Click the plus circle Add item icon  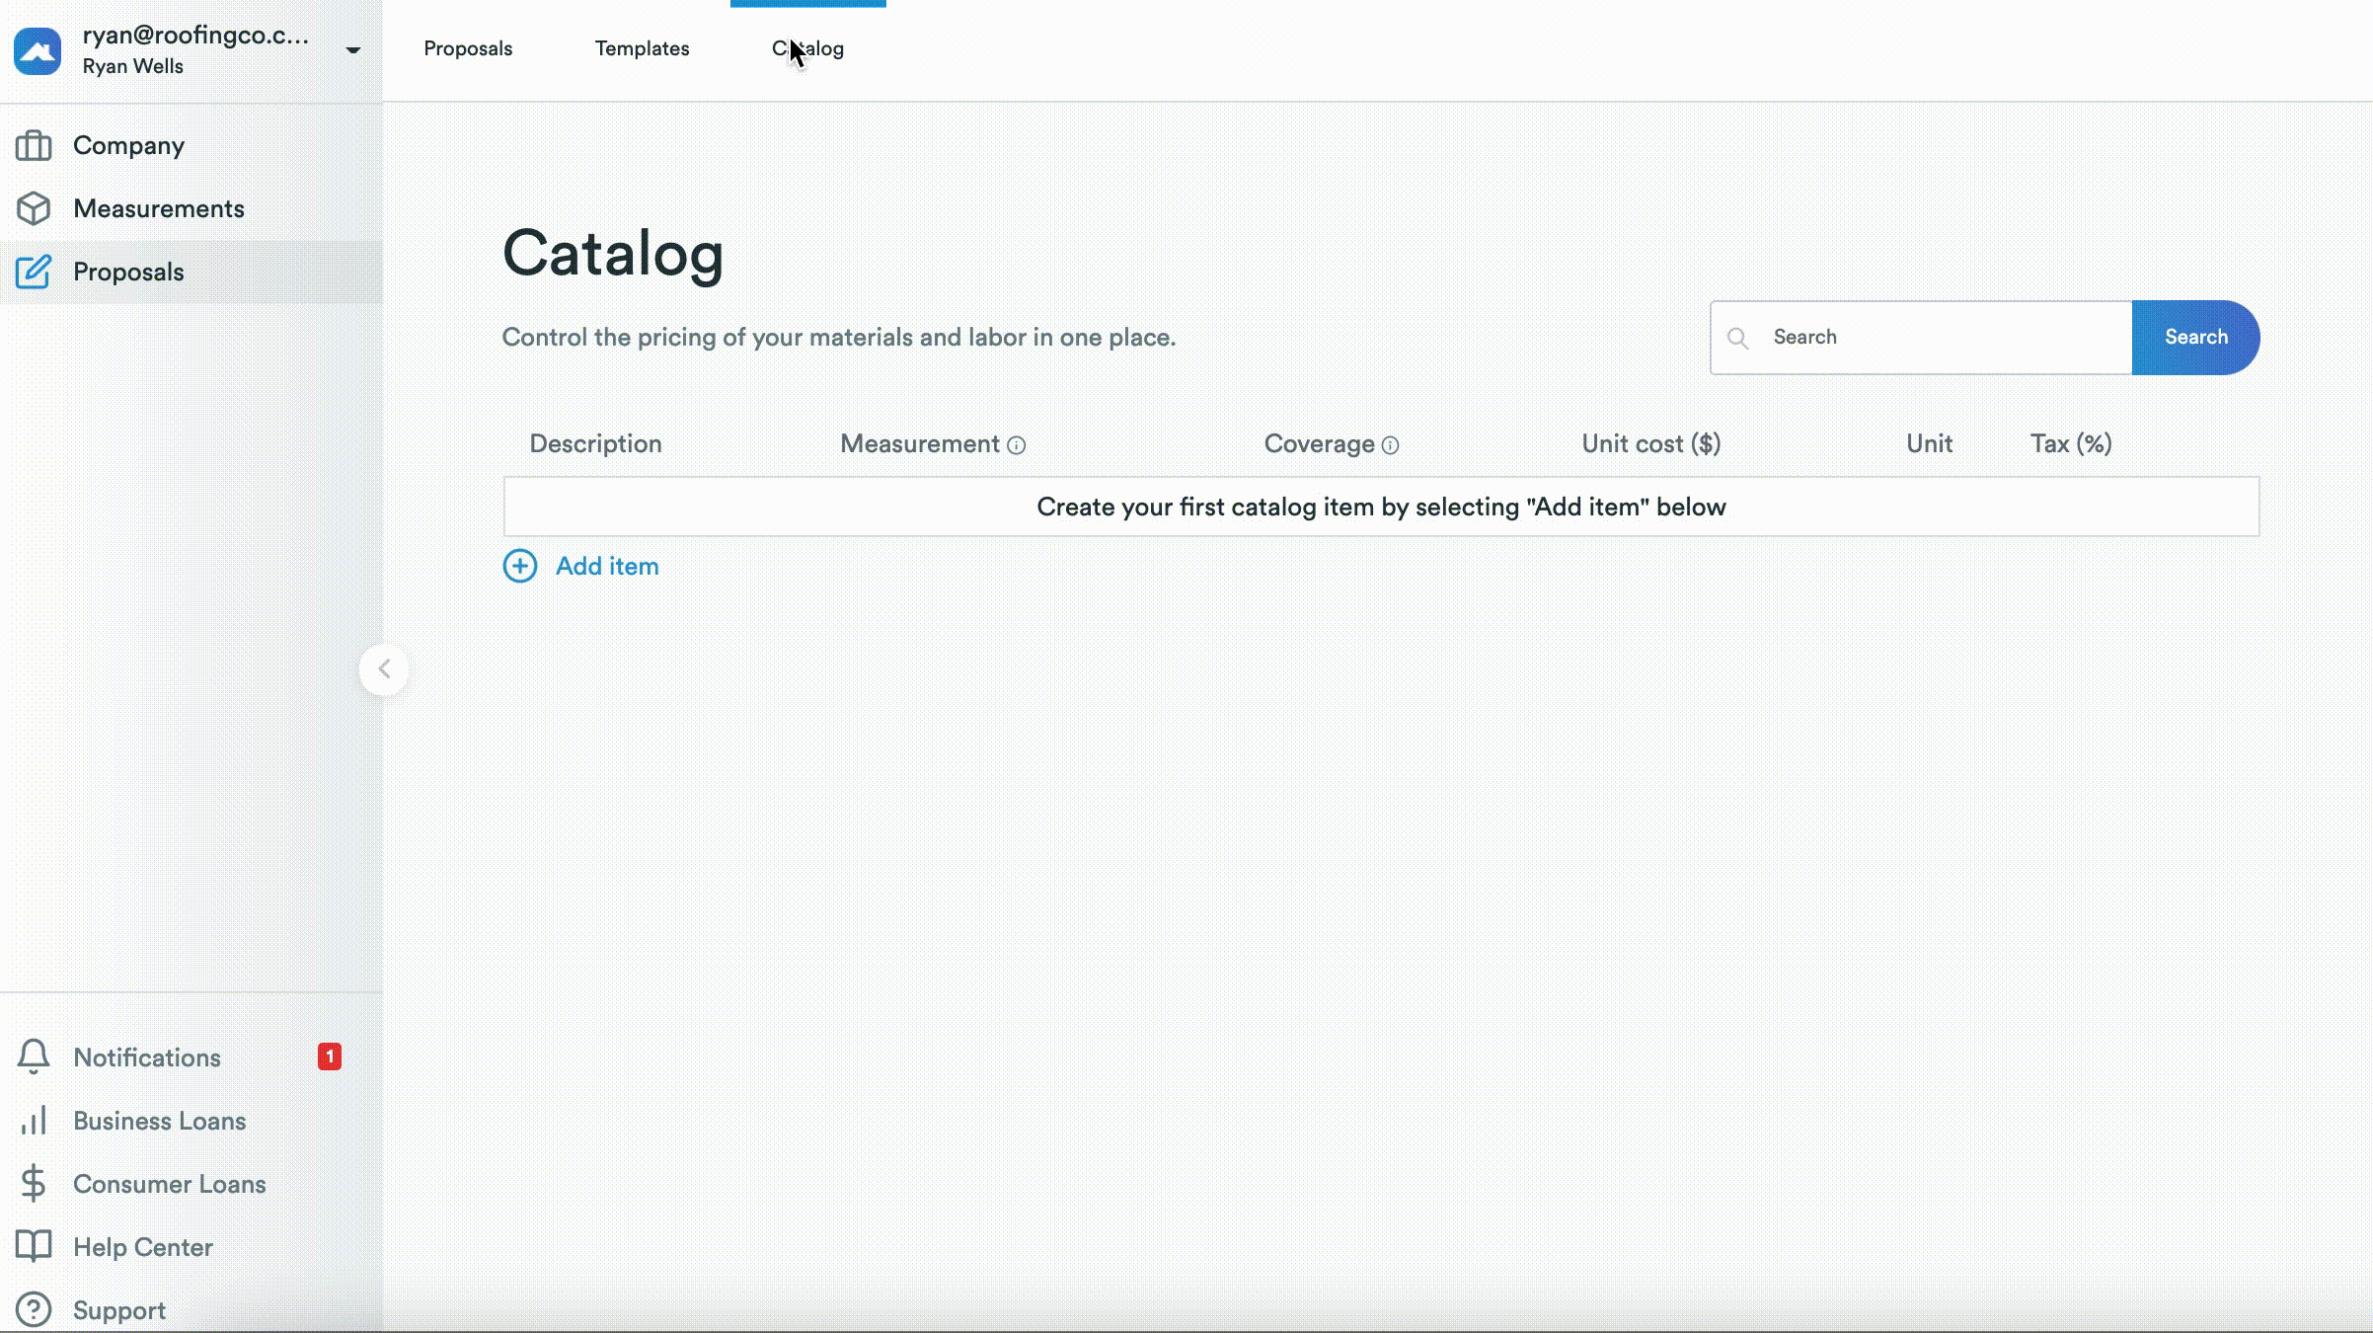520,566
